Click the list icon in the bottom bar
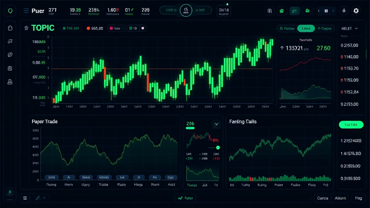370x208 pixels. coord(25,198)
